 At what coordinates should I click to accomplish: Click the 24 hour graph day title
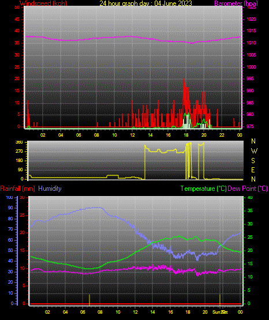(145, 3)
